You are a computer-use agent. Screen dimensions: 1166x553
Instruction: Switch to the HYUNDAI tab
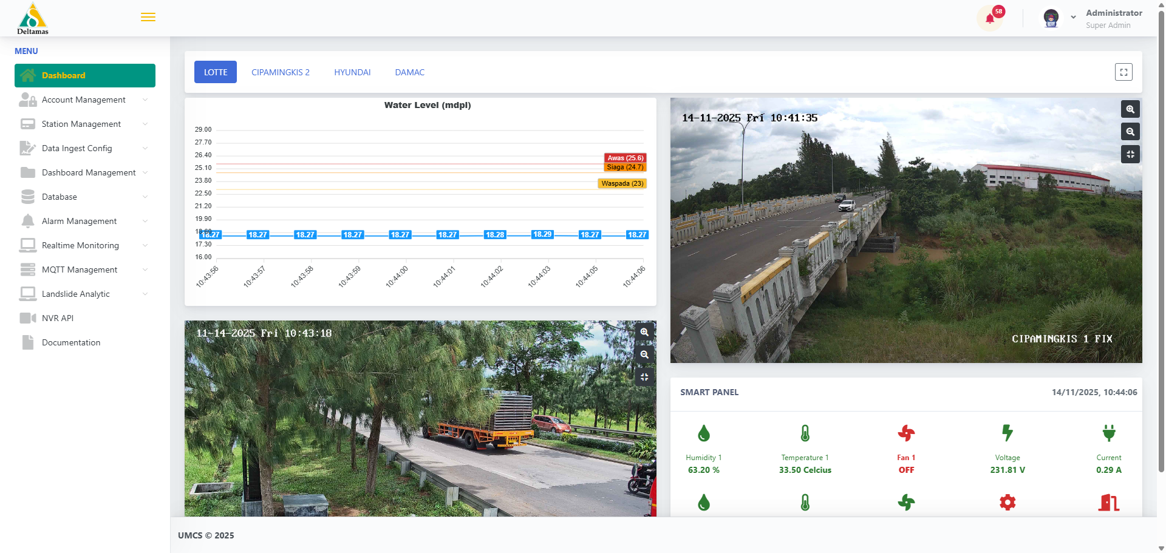coord(352,72)
